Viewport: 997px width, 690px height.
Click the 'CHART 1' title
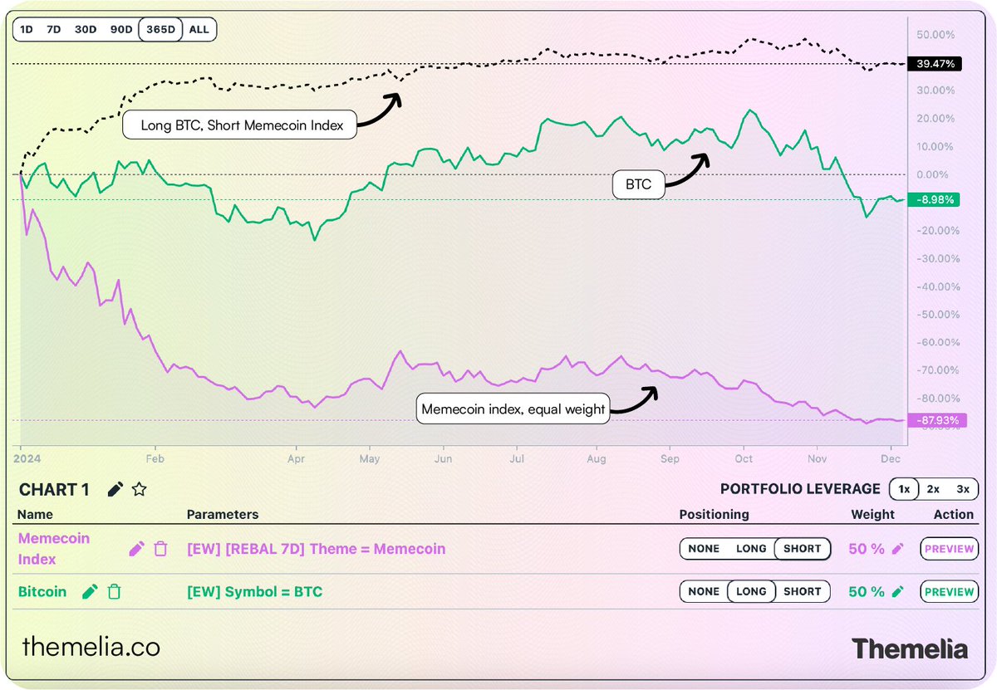54,490
